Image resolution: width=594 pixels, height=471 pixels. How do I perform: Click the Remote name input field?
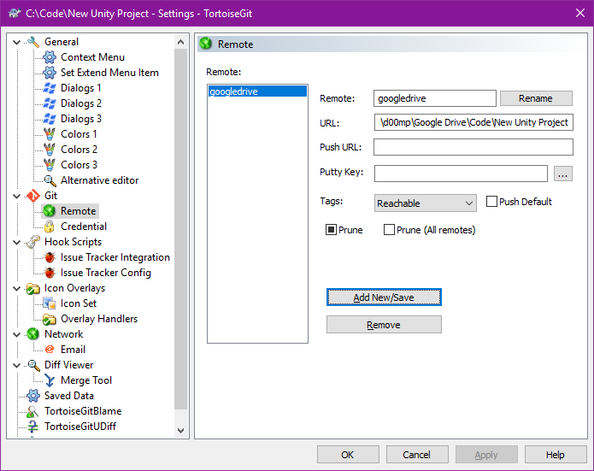tap(435, 98)
